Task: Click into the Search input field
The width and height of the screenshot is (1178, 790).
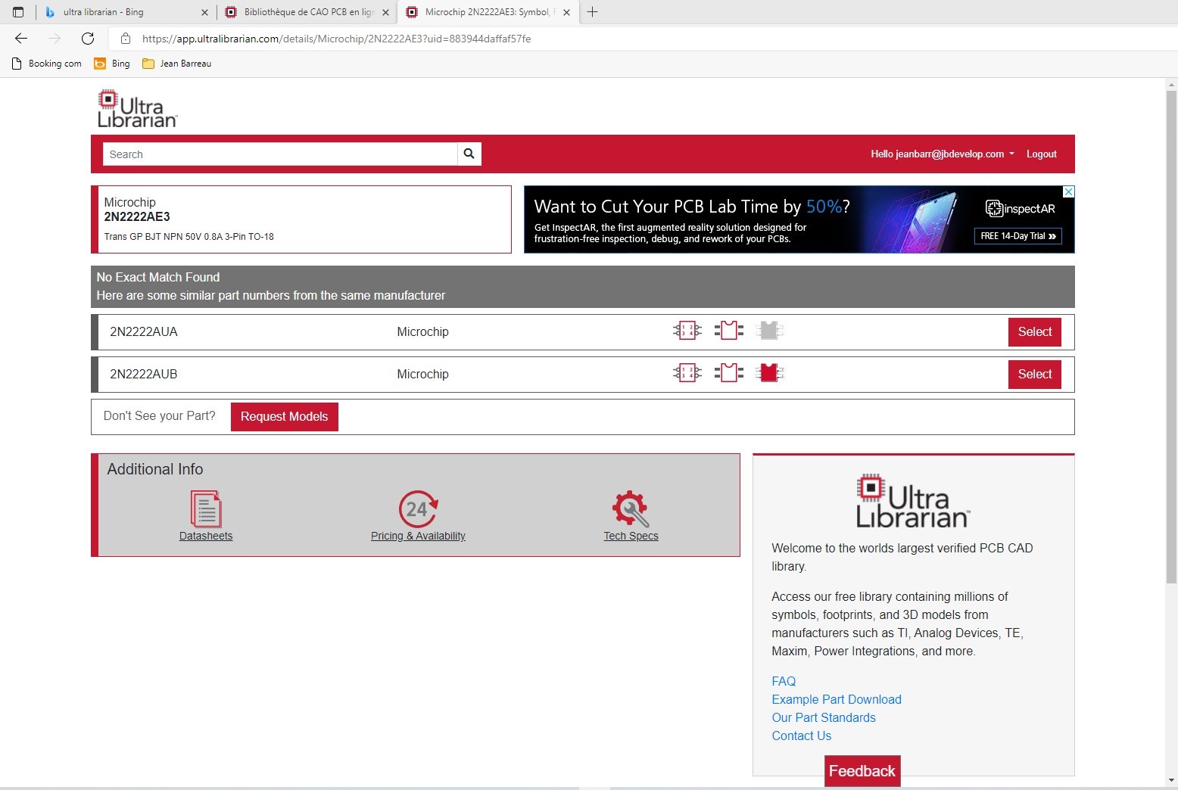Action: click(x=280, y=154)
